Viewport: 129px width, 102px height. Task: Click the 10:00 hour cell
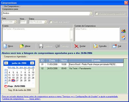tap(64, 64)
